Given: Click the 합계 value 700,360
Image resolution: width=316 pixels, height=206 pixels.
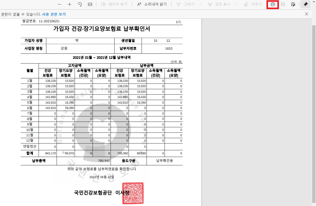Looking at the screenshot, I should pos(123,154).
